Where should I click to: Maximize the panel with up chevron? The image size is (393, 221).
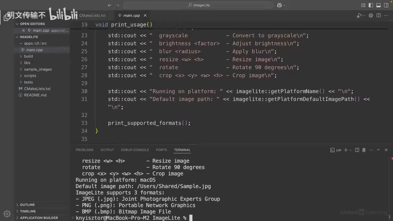[x=378, y=150]
